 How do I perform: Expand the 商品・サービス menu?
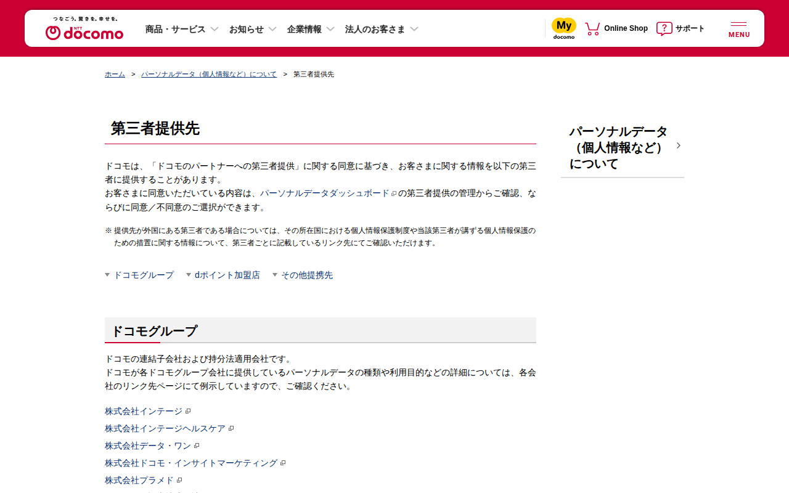pos(182,29)
